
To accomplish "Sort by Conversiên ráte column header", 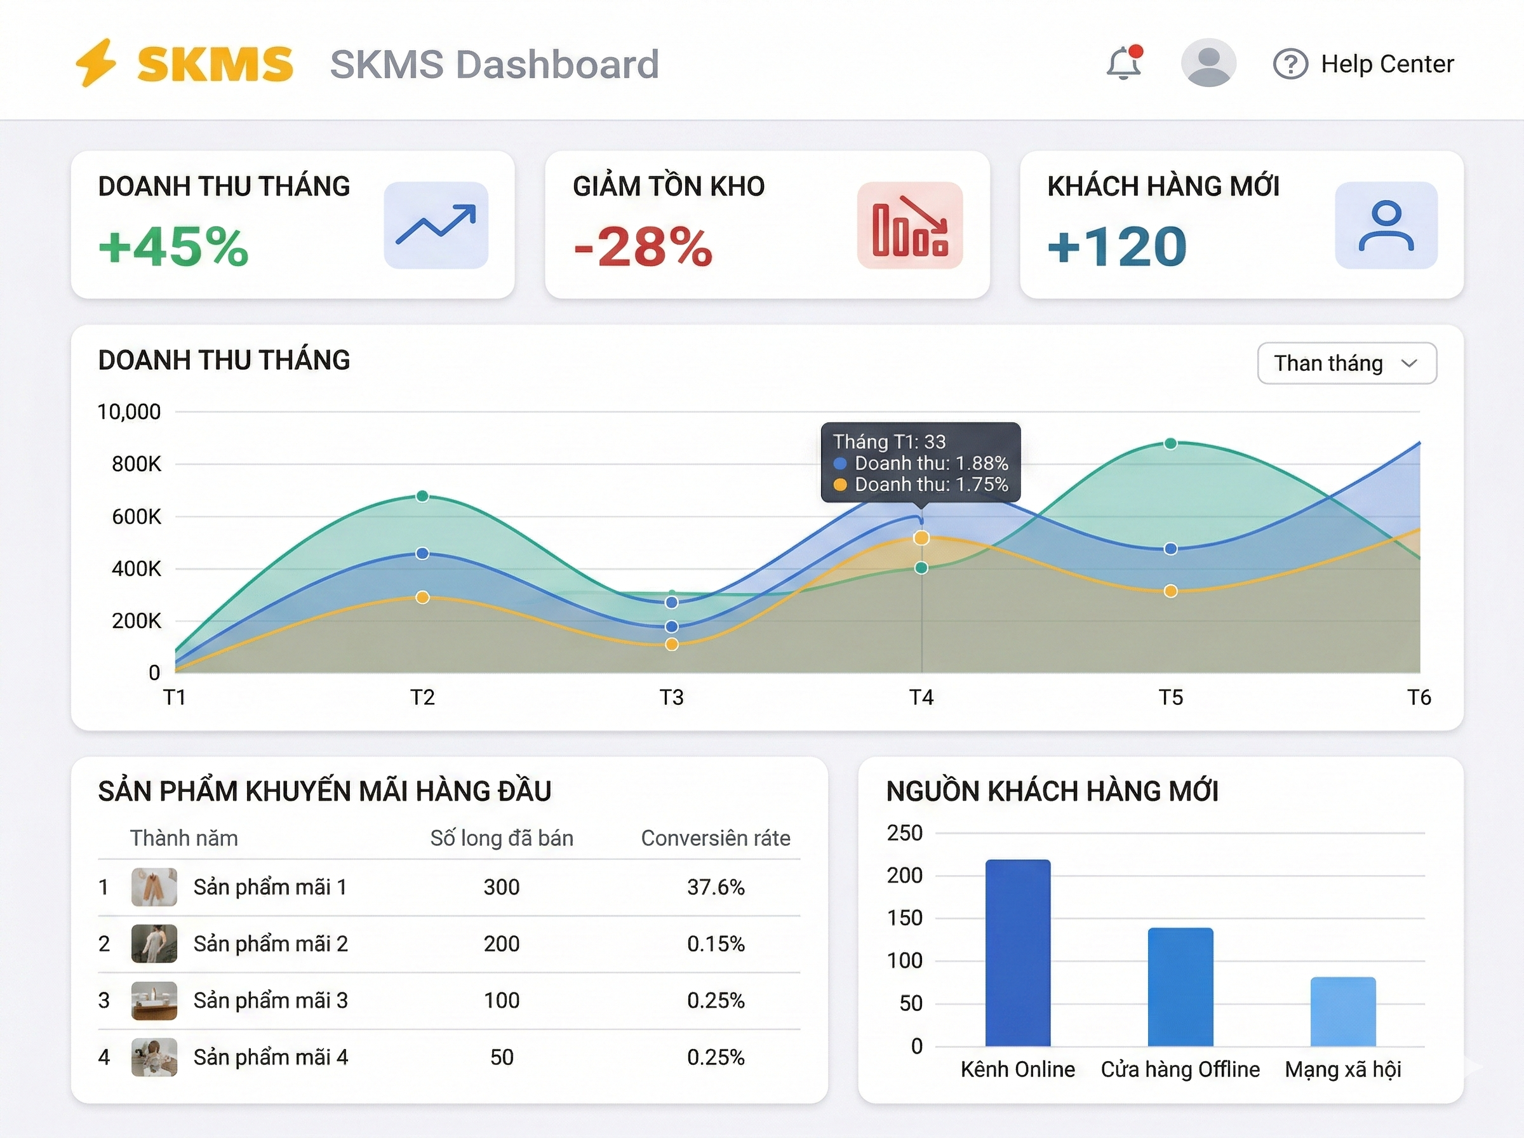I will (x=716, y=838).
